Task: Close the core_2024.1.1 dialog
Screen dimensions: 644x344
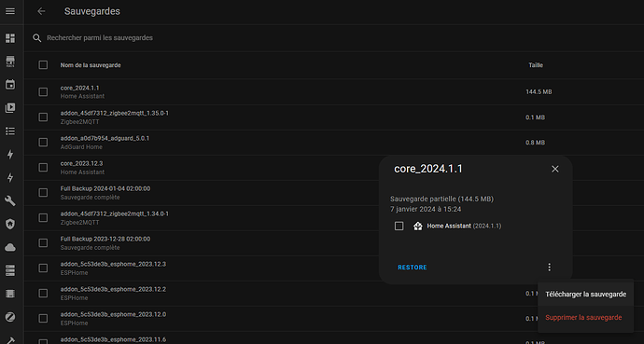Action: [x=555, y=169]
